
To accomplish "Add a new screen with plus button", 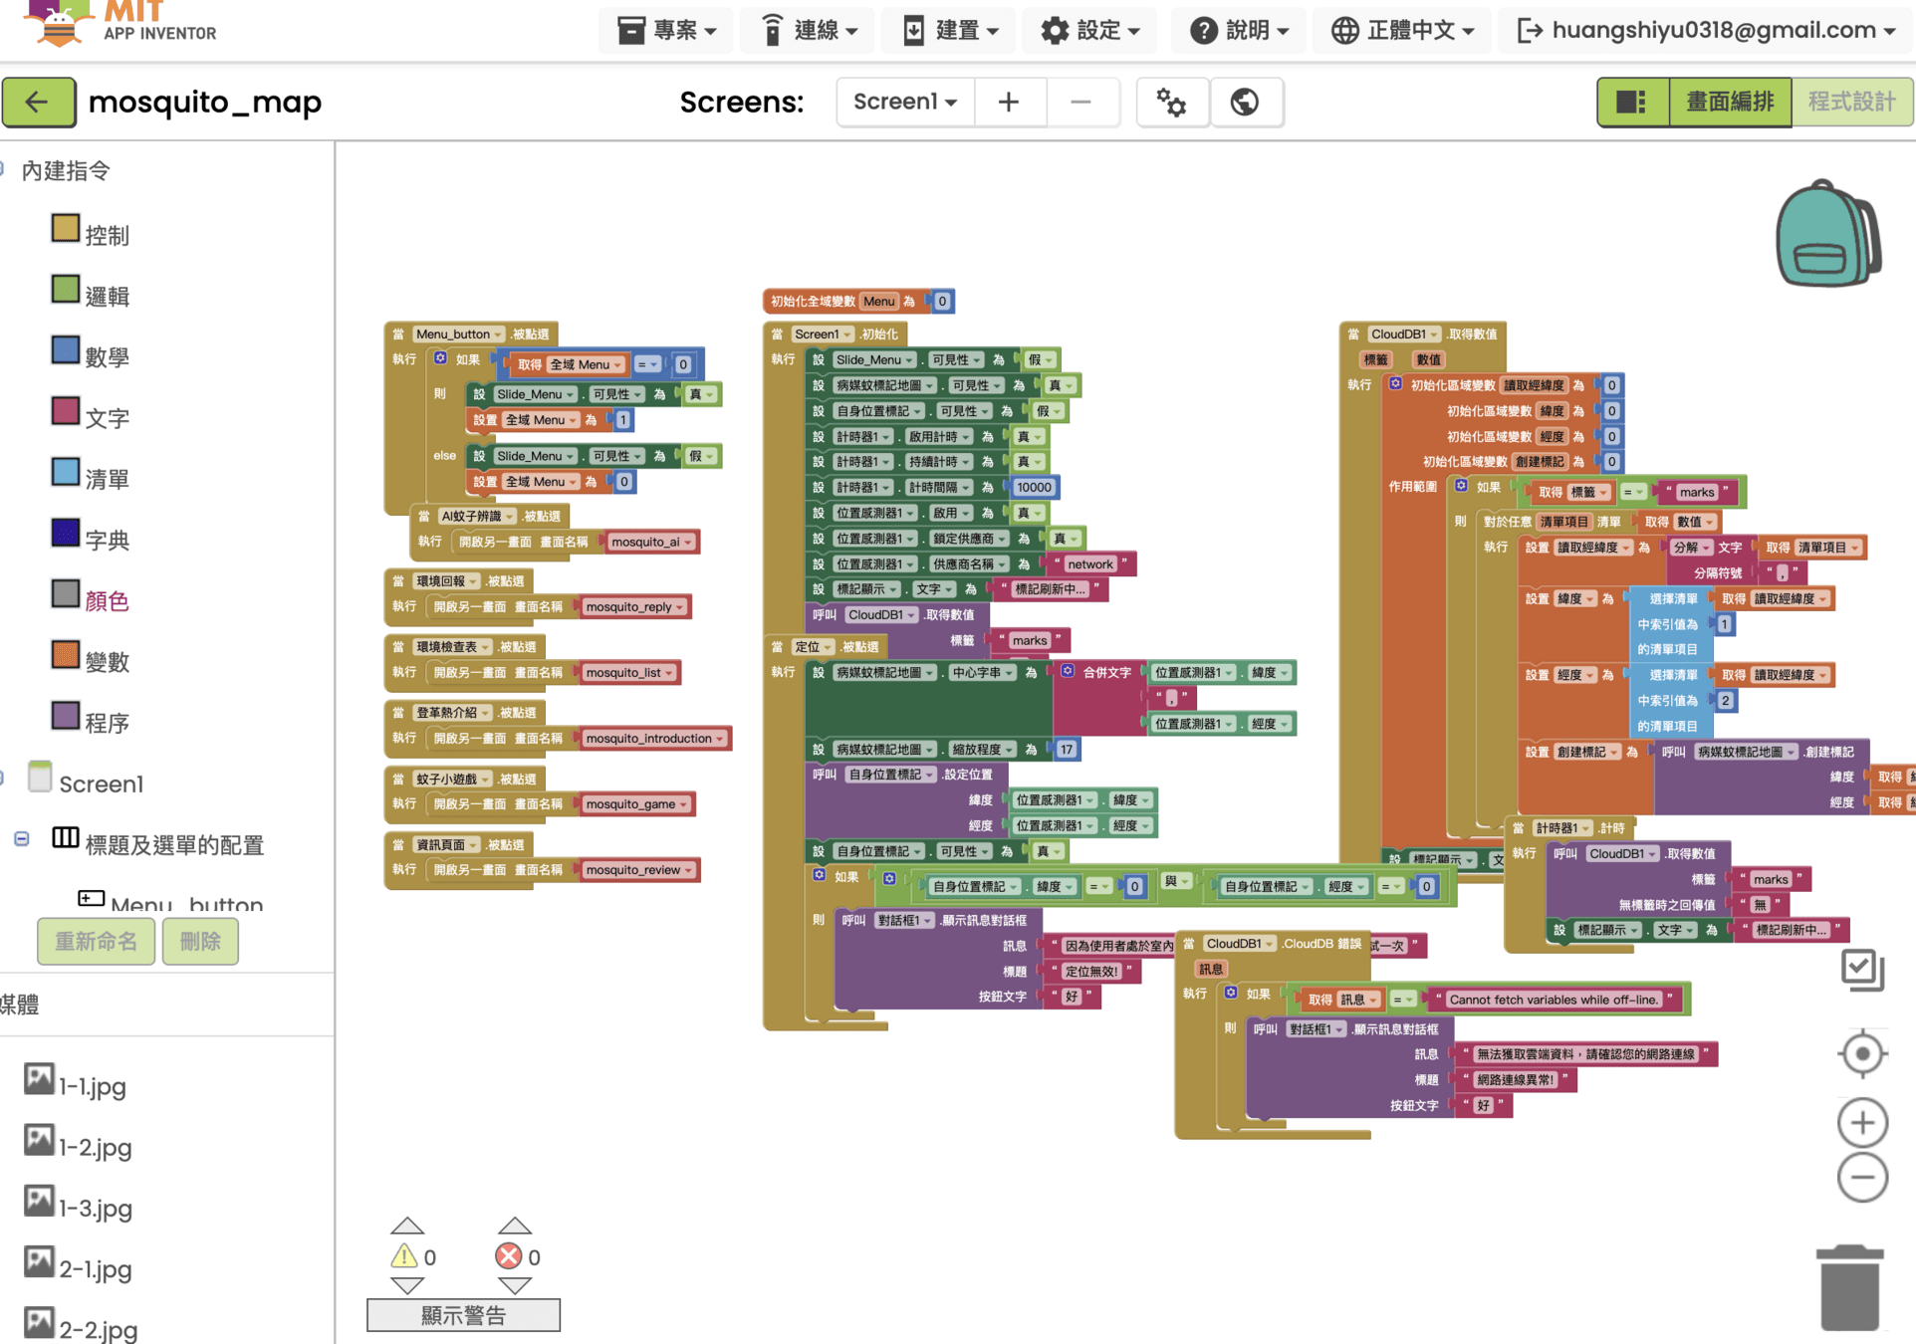I will 1009,102.
